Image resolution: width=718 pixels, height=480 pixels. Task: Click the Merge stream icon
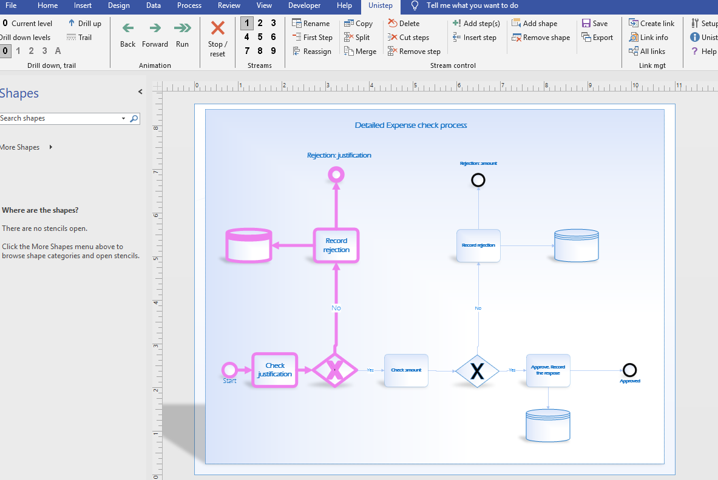coord(349,52)
